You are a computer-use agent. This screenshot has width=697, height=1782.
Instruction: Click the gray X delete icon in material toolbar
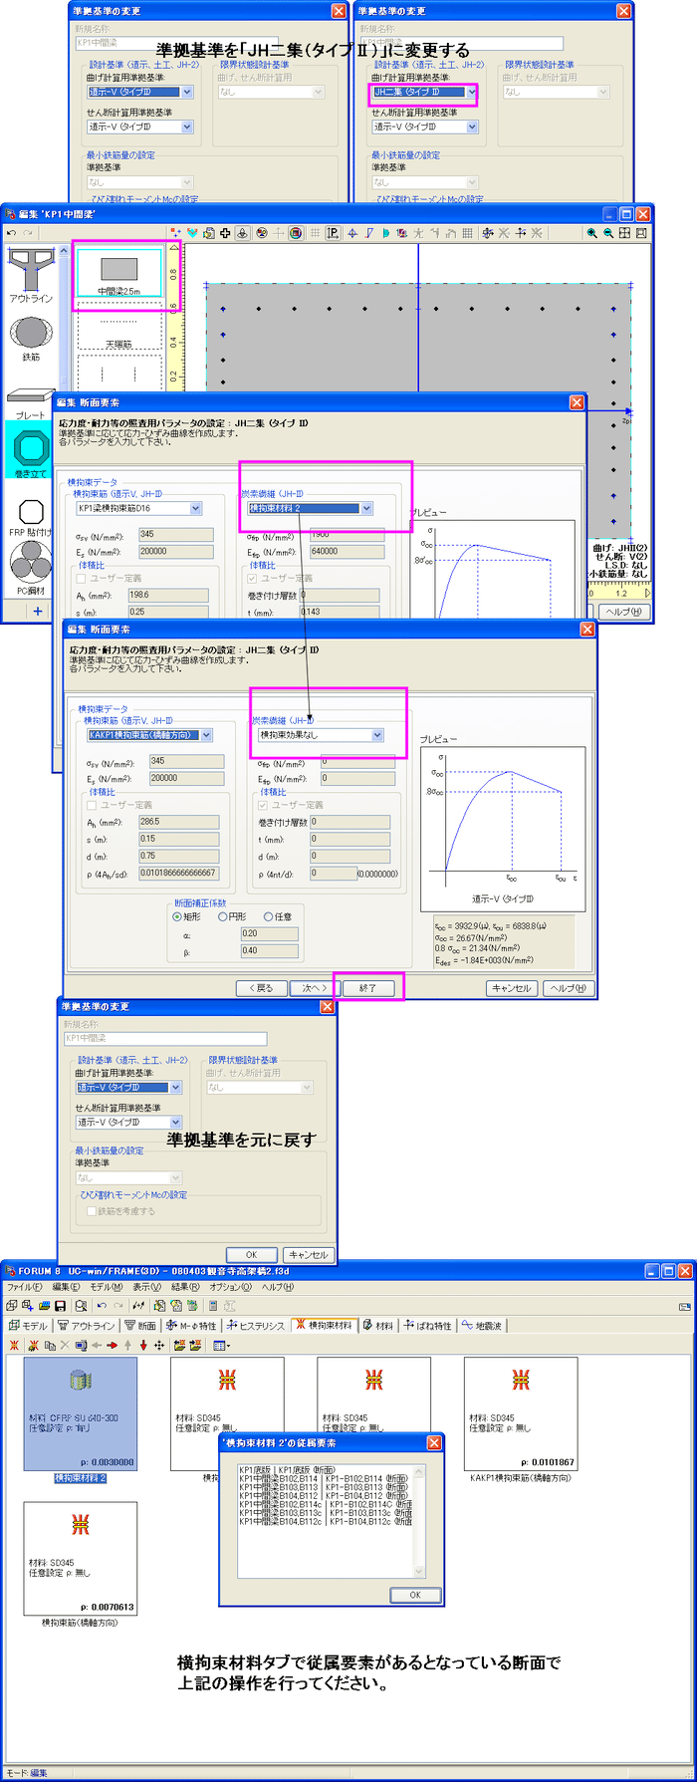(65, 1345)
